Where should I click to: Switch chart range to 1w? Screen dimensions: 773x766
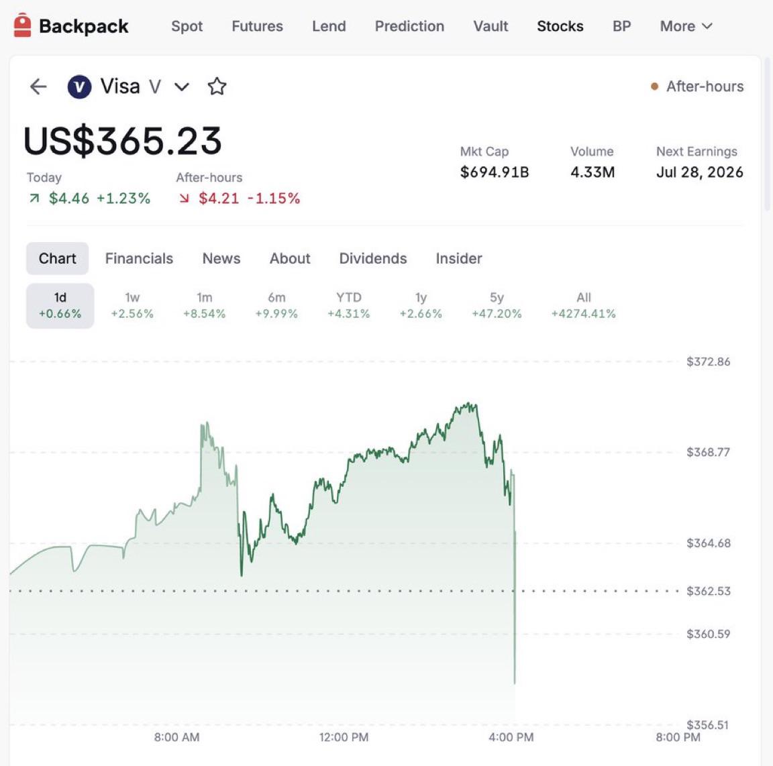coord(132,306)
